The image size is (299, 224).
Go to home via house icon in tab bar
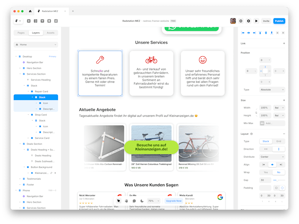pos(30,11)
